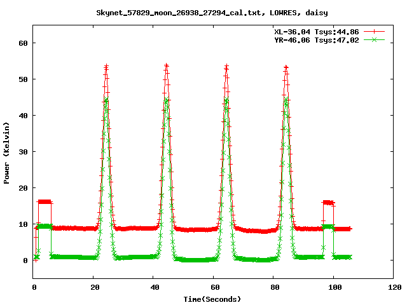Image resolution: width=407 pixels, height=305 pixels.
Task: Click x-axis tick label "60"
Action: click(215, 287)
